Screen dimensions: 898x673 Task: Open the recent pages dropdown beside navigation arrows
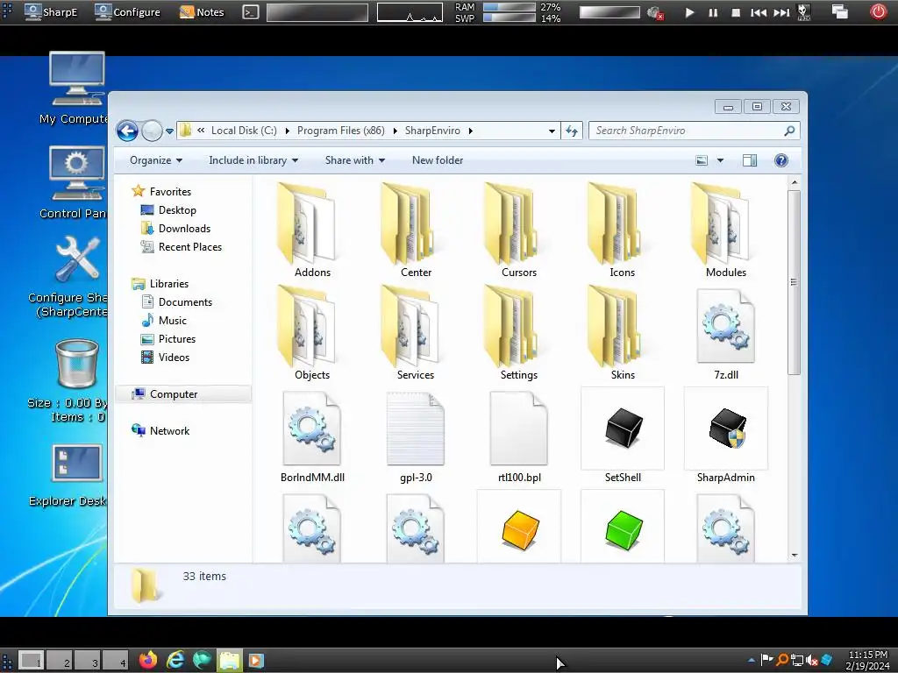[x=169, y=131]
